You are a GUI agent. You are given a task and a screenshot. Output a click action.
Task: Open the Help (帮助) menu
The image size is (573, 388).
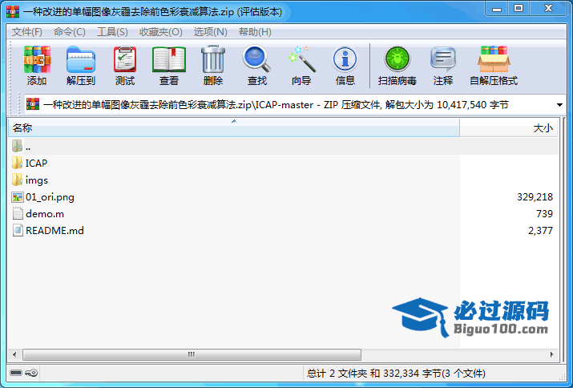(x=255, y=32)
